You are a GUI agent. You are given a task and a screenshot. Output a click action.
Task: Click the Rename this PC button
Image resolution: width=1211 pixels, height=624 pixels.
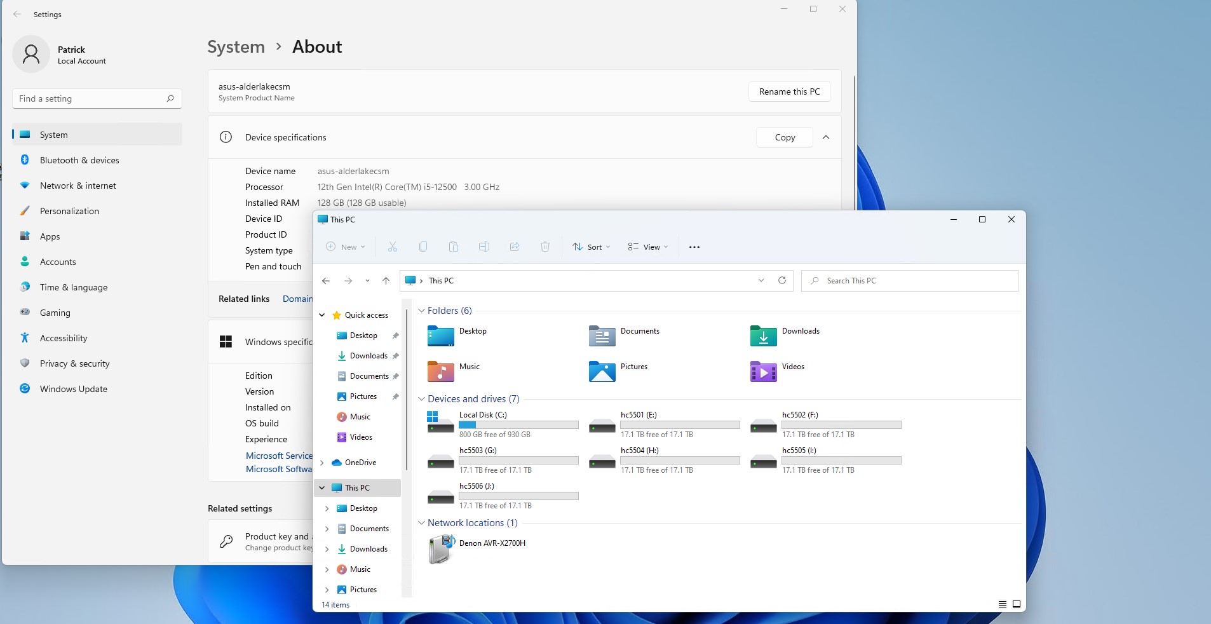(789, 92)
